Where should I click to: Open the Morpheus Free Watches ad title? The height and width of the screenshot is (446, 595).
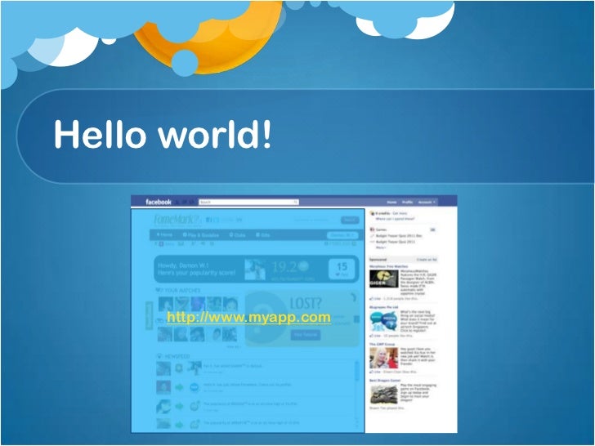388,266
